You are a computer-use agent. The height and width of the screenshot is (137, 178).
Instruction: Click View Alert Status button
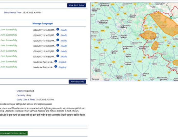pyautogui.click(x=76, y=5)
